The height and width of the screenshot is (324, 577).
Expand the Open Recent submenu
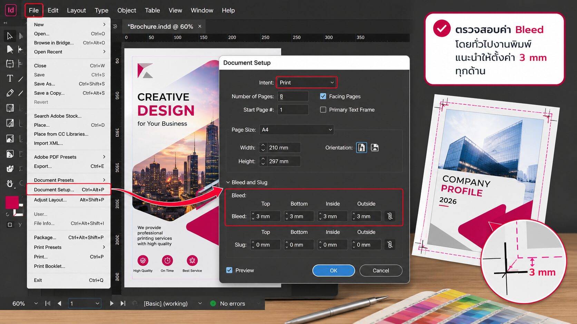69,52
